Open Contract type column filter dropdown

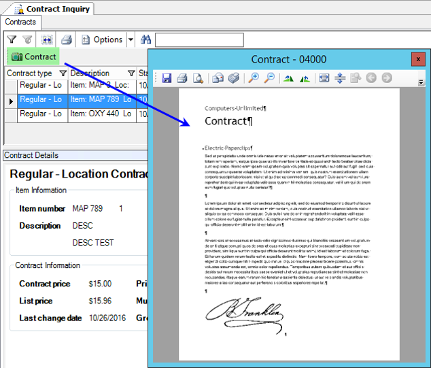[x=63, y=73]
